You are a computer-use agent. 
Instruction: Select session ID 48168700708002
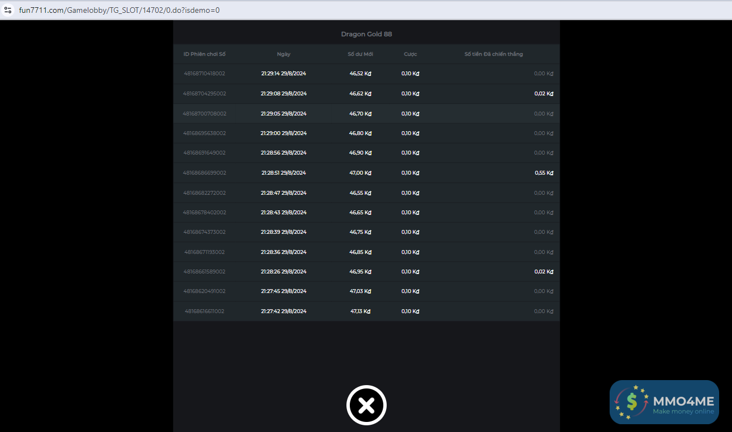point(205,114)
